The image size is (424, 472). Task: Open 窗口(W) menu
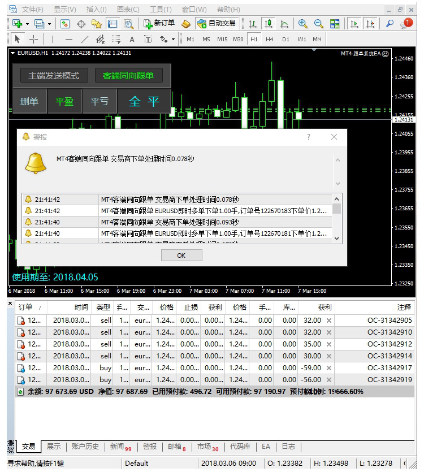click(x=194, y=10)
